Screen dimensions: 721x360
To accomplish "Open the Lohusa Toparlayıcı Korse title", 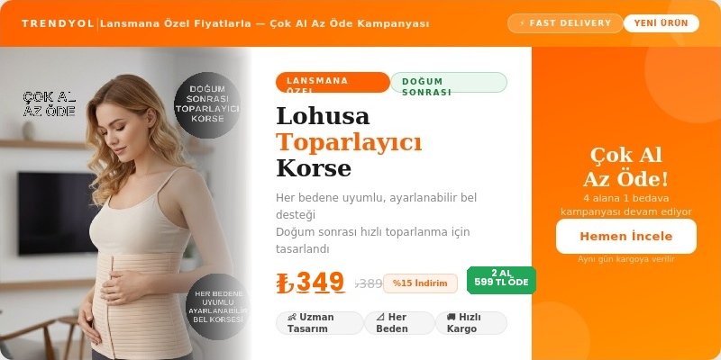I will pos(349,141).
